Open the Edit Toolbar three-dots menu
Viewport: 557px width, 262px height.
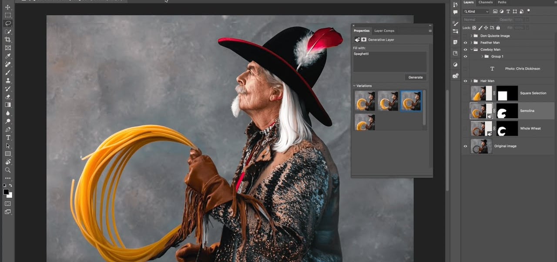[8, 178]
